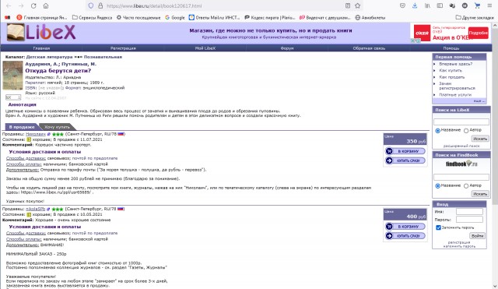Image resolution: width=498 pixels, height=289 pixels.
Task: Select Название radio in LibeX search
Action: pos(437,131)
